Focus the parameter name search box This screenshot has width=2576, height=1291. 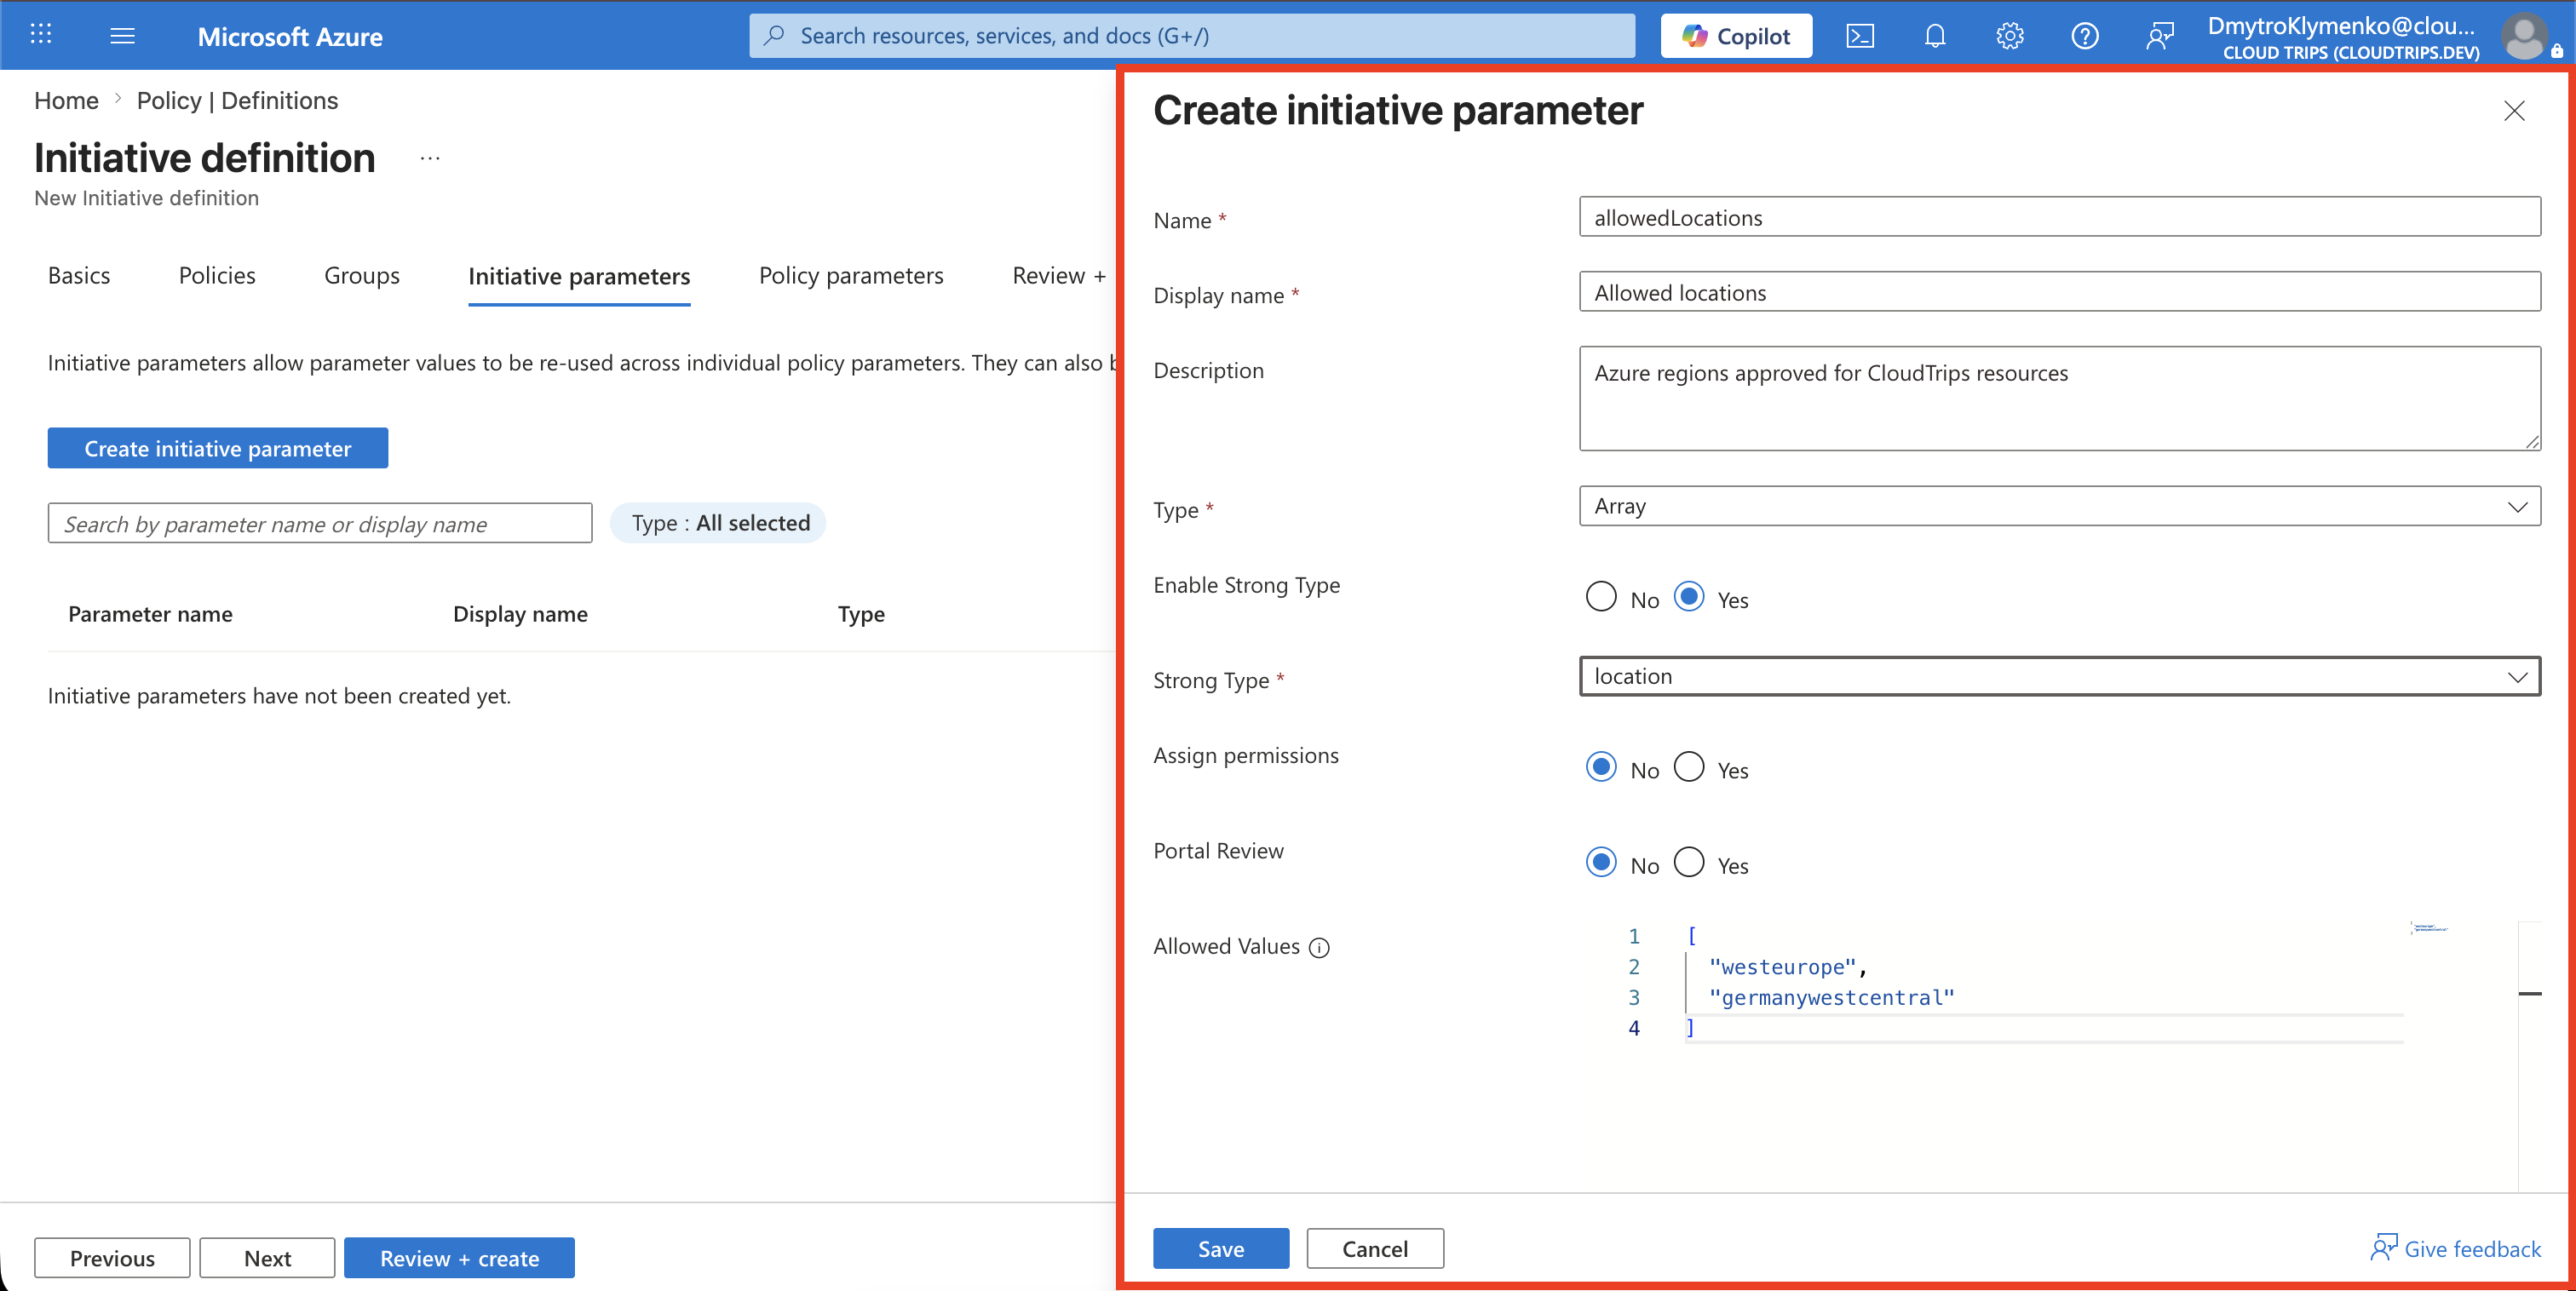click(320, 523)
